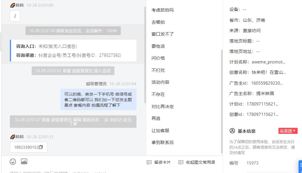Viewport: 302px width, 173px height.
Task: Click the blue floating button at right edge
Action: [x=300, y=167]
